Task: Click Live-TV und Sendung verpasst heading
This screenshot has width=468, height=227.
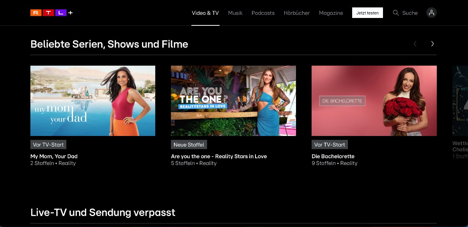Action: (103, 213)
